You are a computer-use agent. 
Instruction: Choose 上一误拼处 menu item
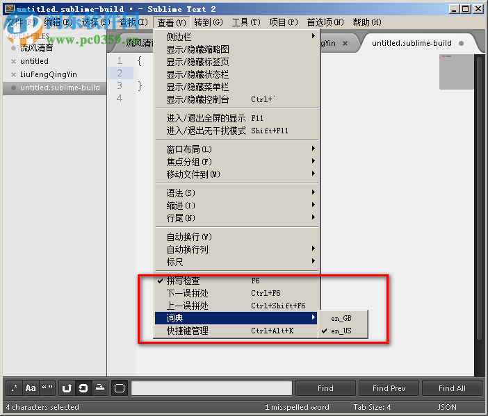(x=236, y=306)
